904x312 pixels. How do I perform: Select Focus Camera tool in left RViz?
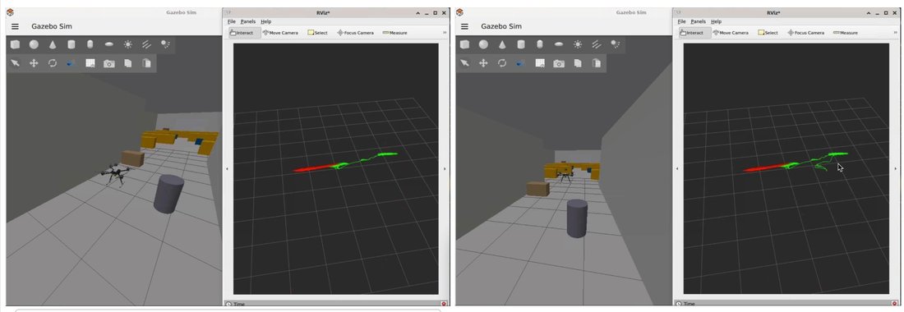pyautogui.click(x=356, y=33)
